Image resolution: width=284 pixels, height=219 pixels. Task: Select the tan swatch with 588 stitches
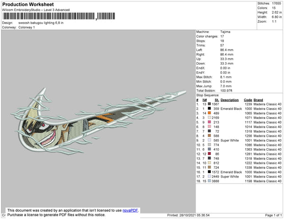209,135
